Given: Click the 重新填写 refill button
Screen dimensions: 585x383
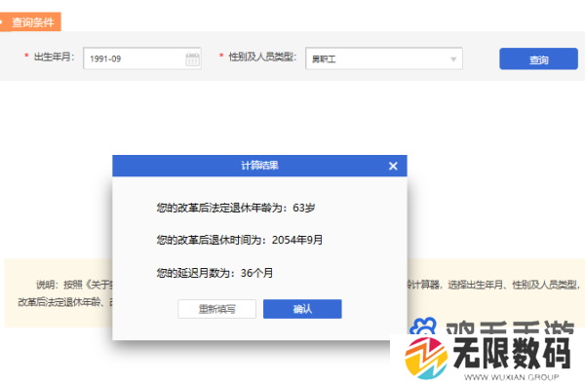Looking at the screenshot, I should pyautogui.click(x=216, y=309).
